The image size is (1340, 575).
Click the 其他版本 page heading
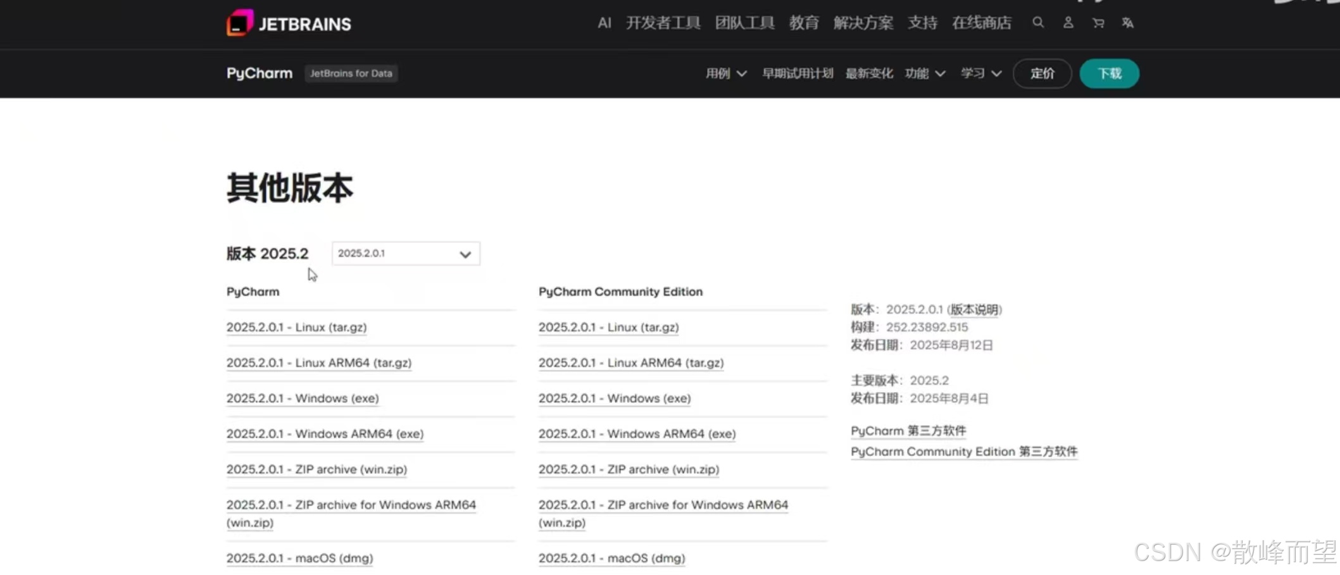coord(290,188)
